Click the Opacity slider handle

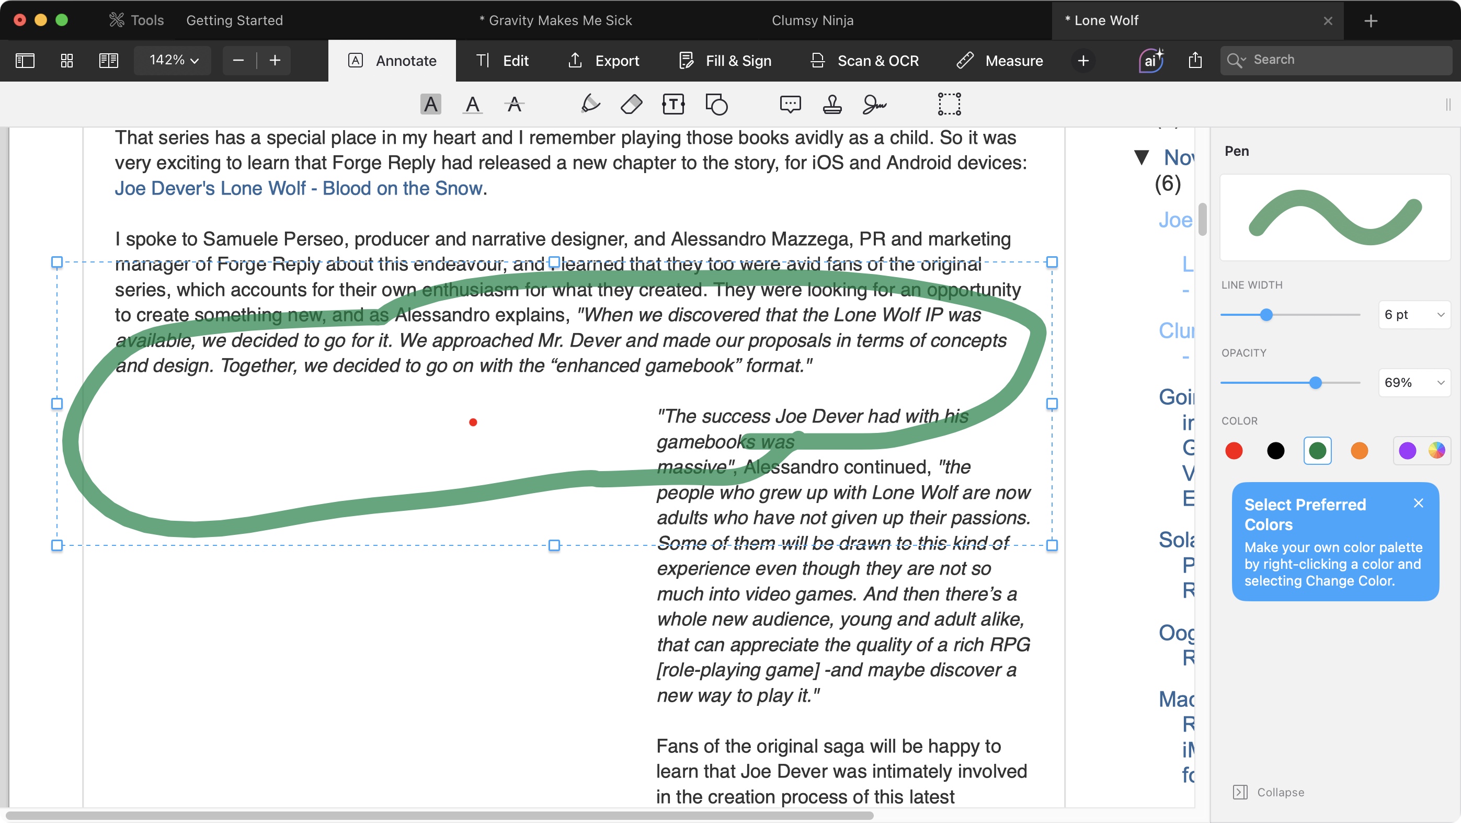[x=1315, y=383]
